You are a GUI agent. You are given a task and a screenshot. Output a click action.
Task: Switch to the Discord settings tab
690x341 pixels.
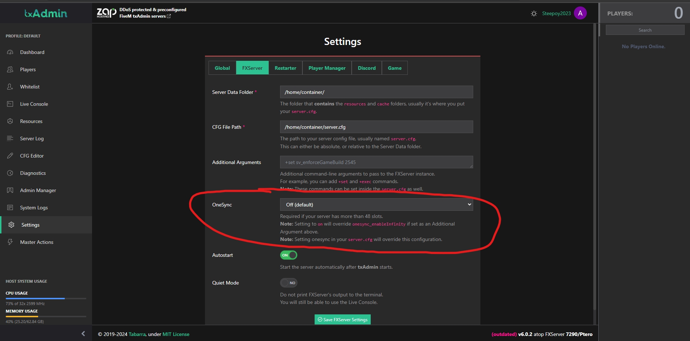click(x=366, y=68)
